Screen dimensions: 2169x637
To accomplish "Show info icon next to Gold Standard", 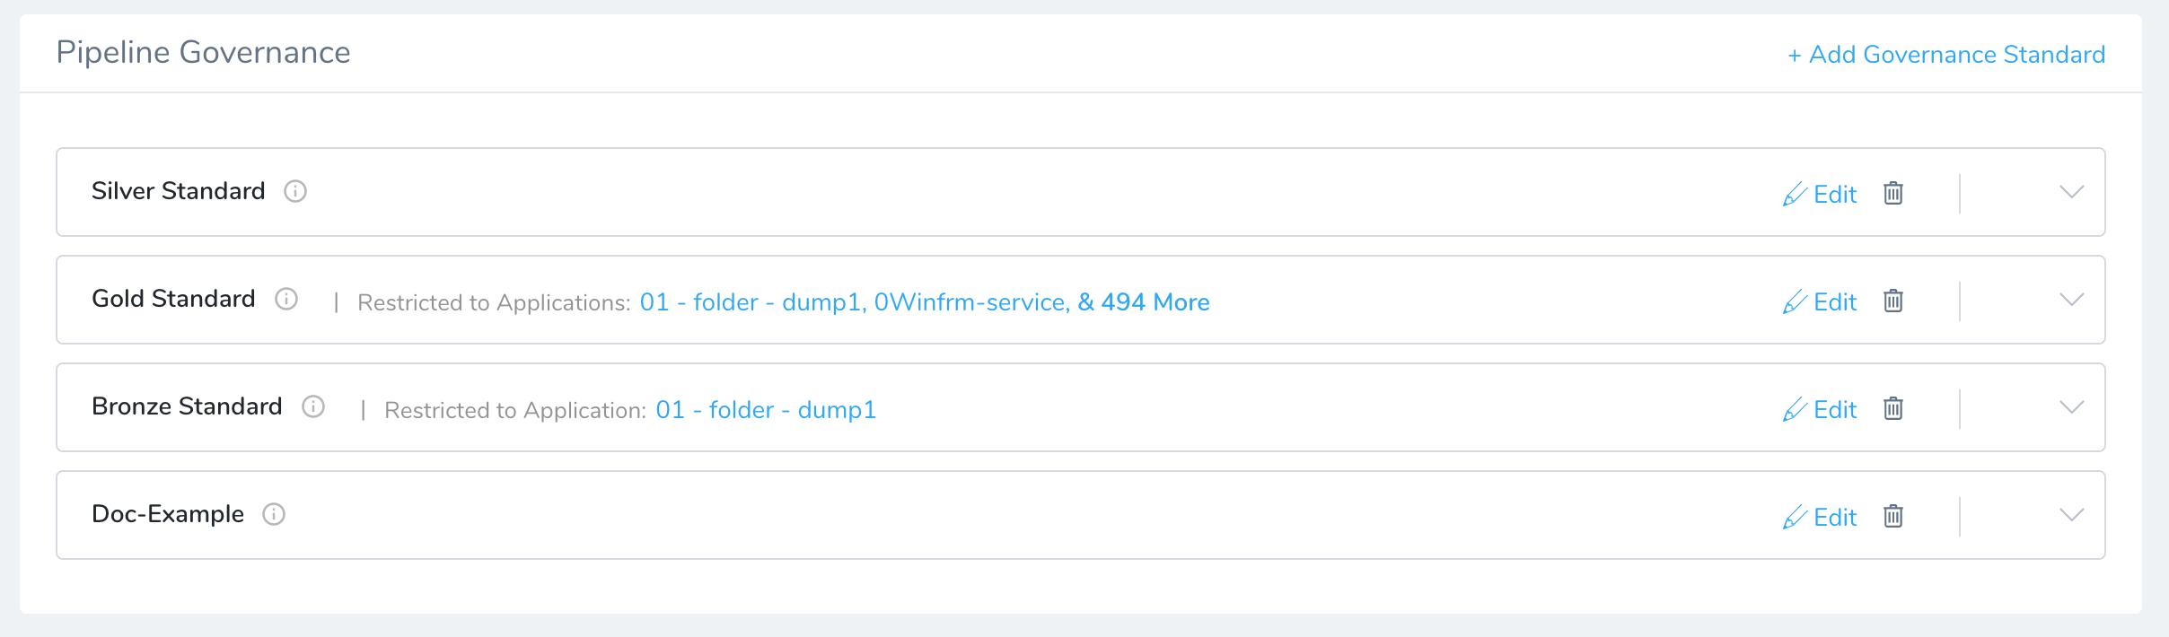I will (x=286, y=299).
